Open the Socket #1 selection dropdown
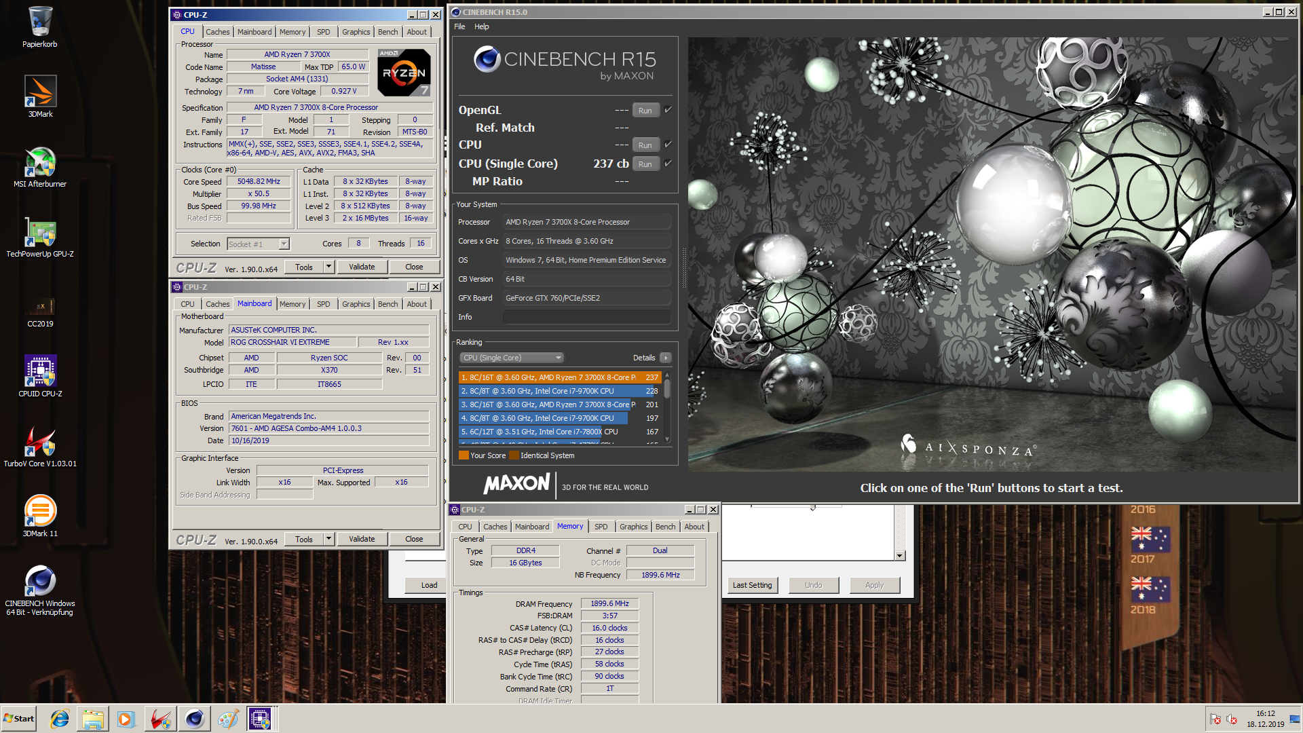 [284, 244]
